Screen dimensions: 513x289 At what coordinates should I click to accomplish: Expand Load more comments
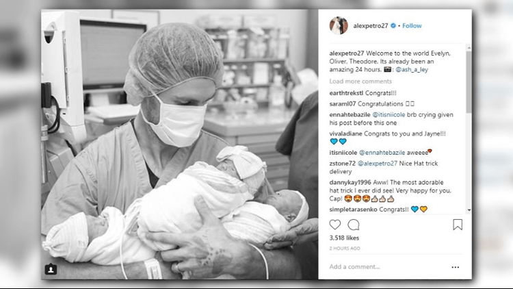click(360, 81)
